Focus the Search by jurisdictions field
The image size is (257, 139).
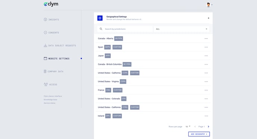coord(125,29)
